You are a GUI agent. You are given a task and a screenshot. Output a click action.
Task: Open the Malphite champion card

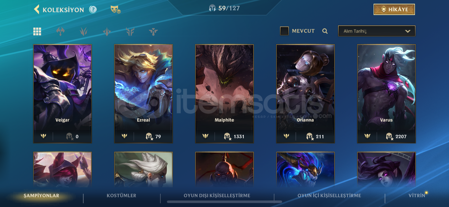point(224,94)
